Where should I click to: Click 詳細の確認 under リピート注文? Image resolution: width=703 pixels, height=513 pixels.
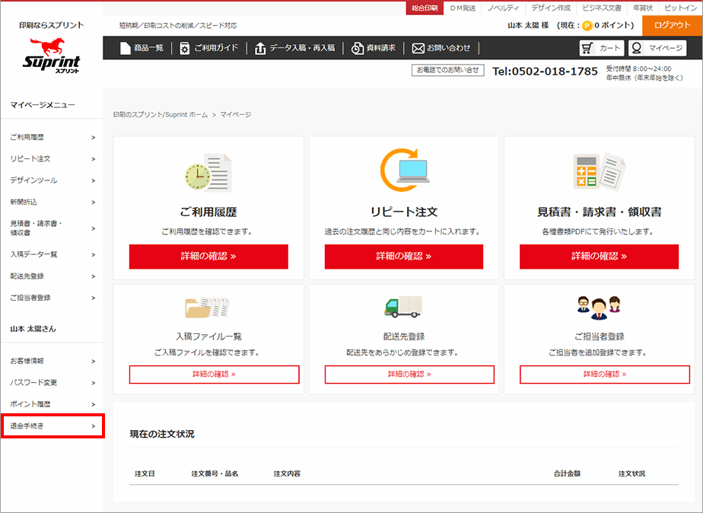(404, 256)
